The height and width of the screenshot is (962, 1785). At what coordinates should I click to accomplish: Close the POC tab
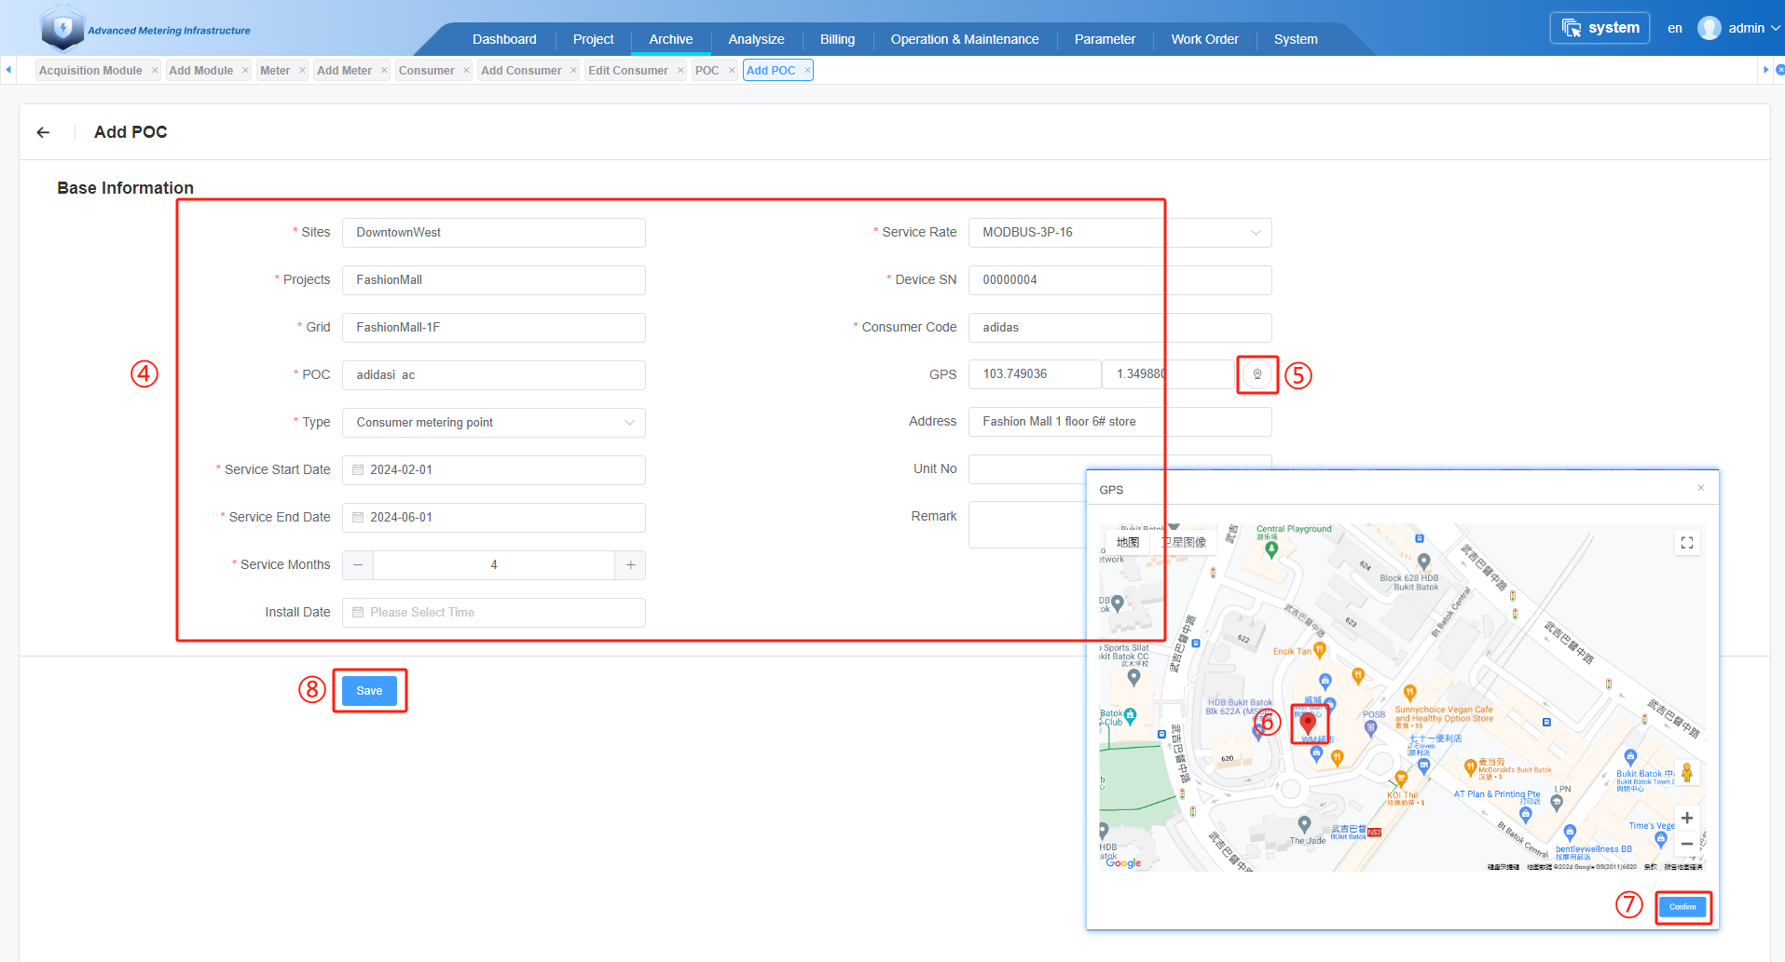pos(732,70)
